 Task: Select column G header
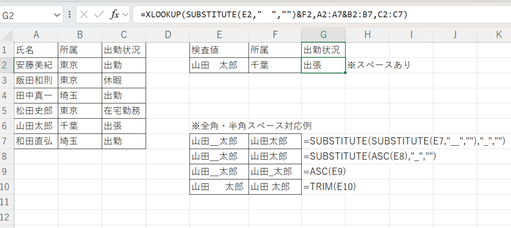(x=323, y=35)
